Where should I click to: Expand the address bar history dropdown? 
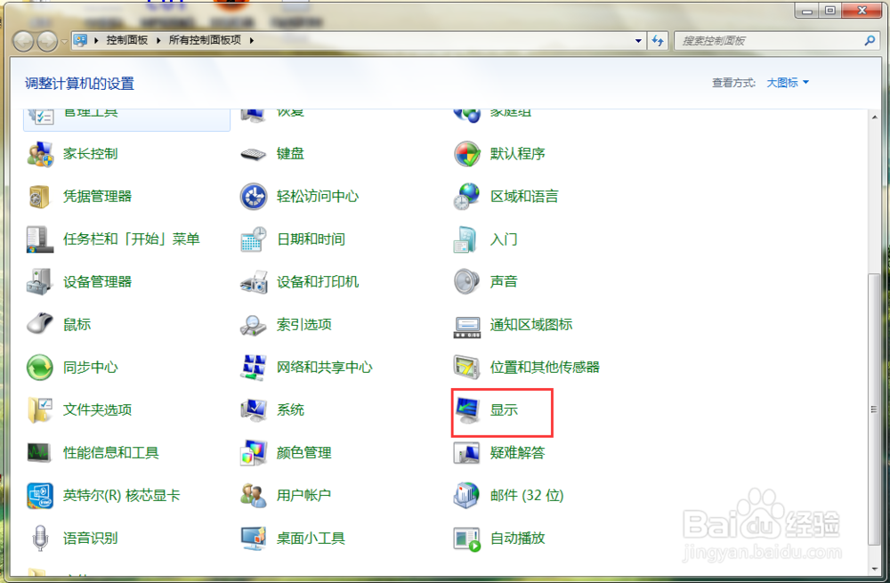[x=637, y=41]
